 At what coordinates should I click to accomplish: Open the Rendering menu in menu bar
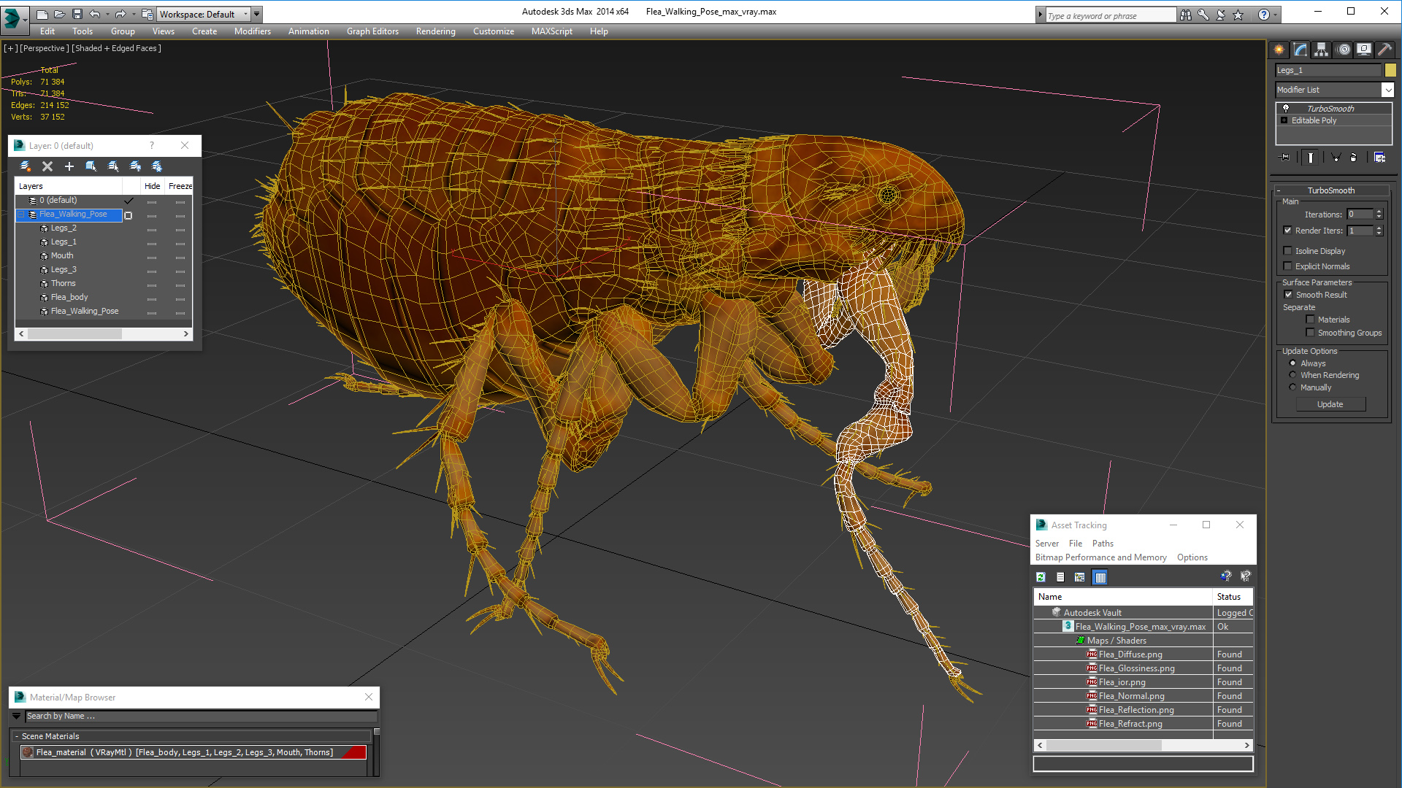(435, 31)
